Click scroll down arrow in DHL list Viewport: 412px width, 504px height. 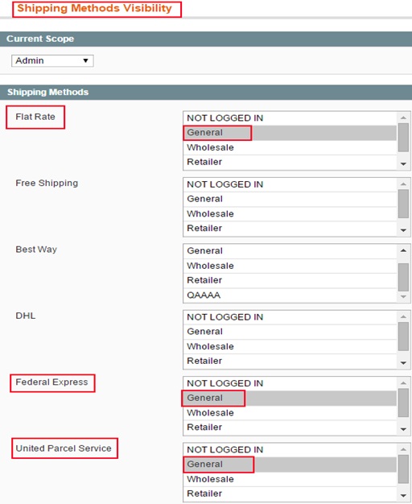click(403, 363)
